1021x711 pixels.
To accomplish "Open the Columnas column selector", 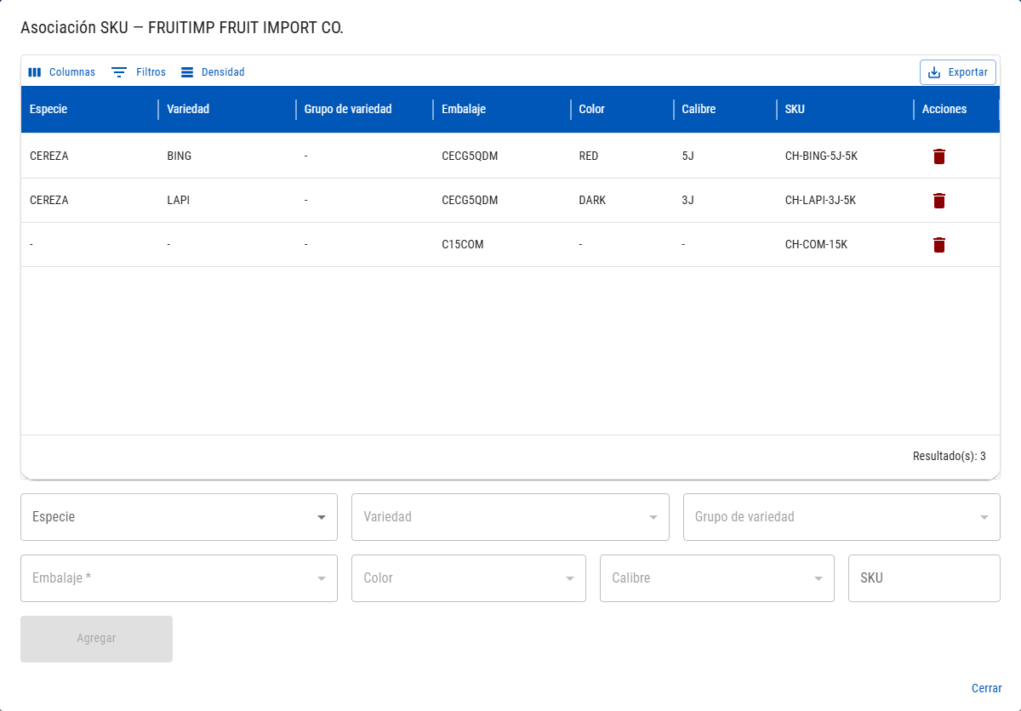I will pyautogui.click(x=62, y=72).
